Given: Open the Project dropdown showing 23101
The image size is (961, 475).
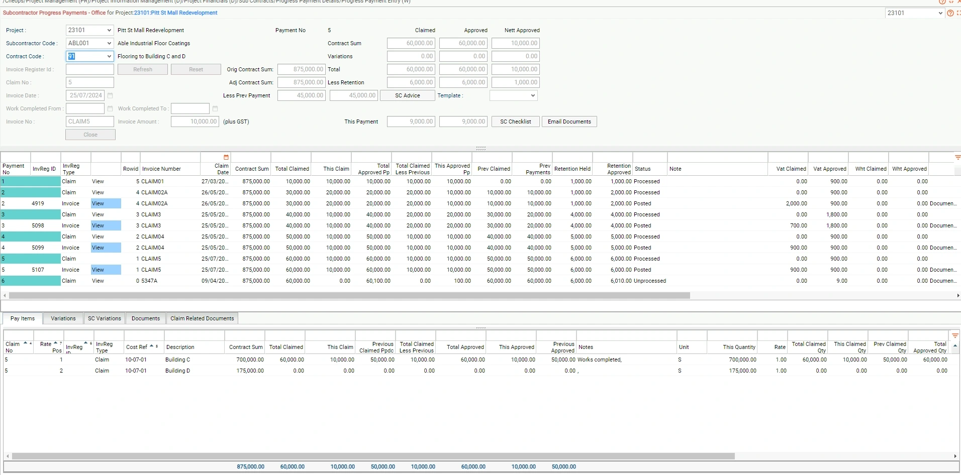Looking at the screenshot, I should (109, 30).
